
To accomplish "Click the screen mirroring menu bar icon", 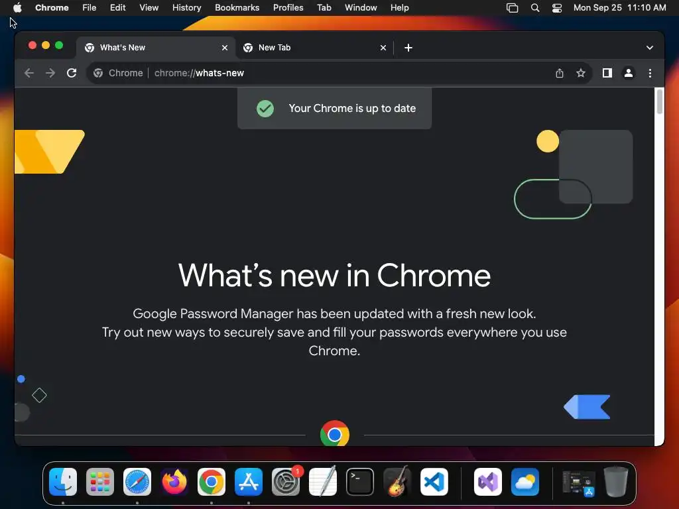I will (513, 8).
